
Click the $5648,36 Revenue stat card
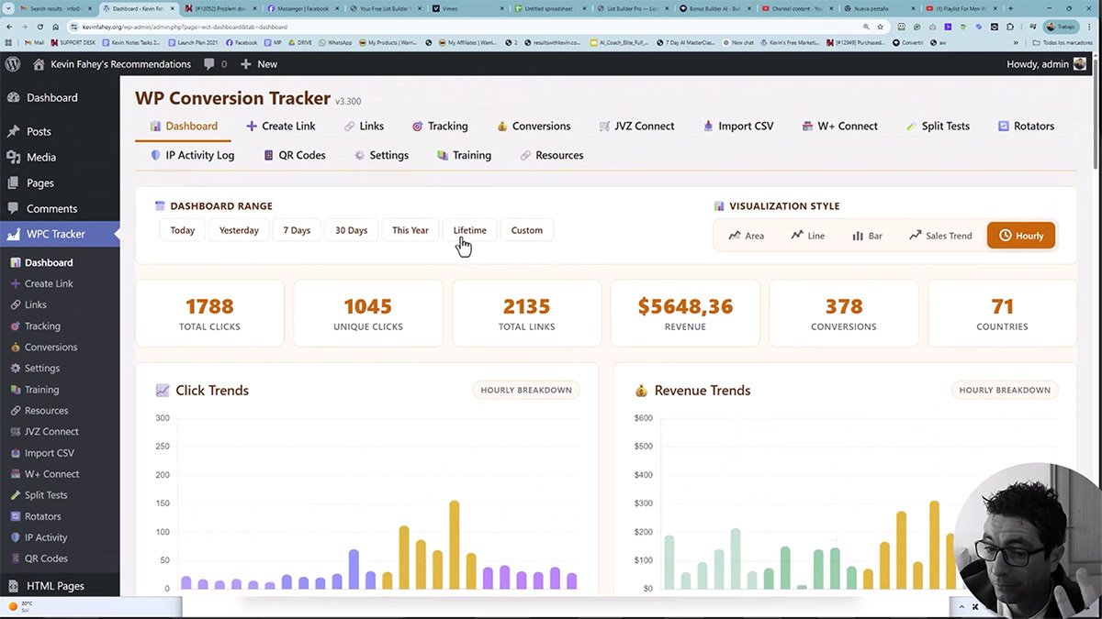click(x=685, y=314)
